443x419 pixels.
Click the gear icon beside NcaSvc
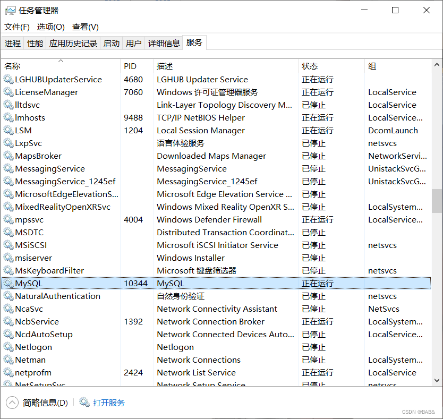(8, 309)
